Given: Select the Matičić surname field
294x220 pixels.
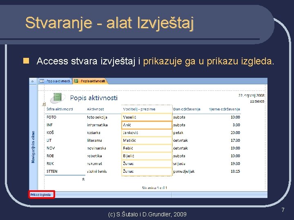Looking at the screenshot, I should pos(147,141).
